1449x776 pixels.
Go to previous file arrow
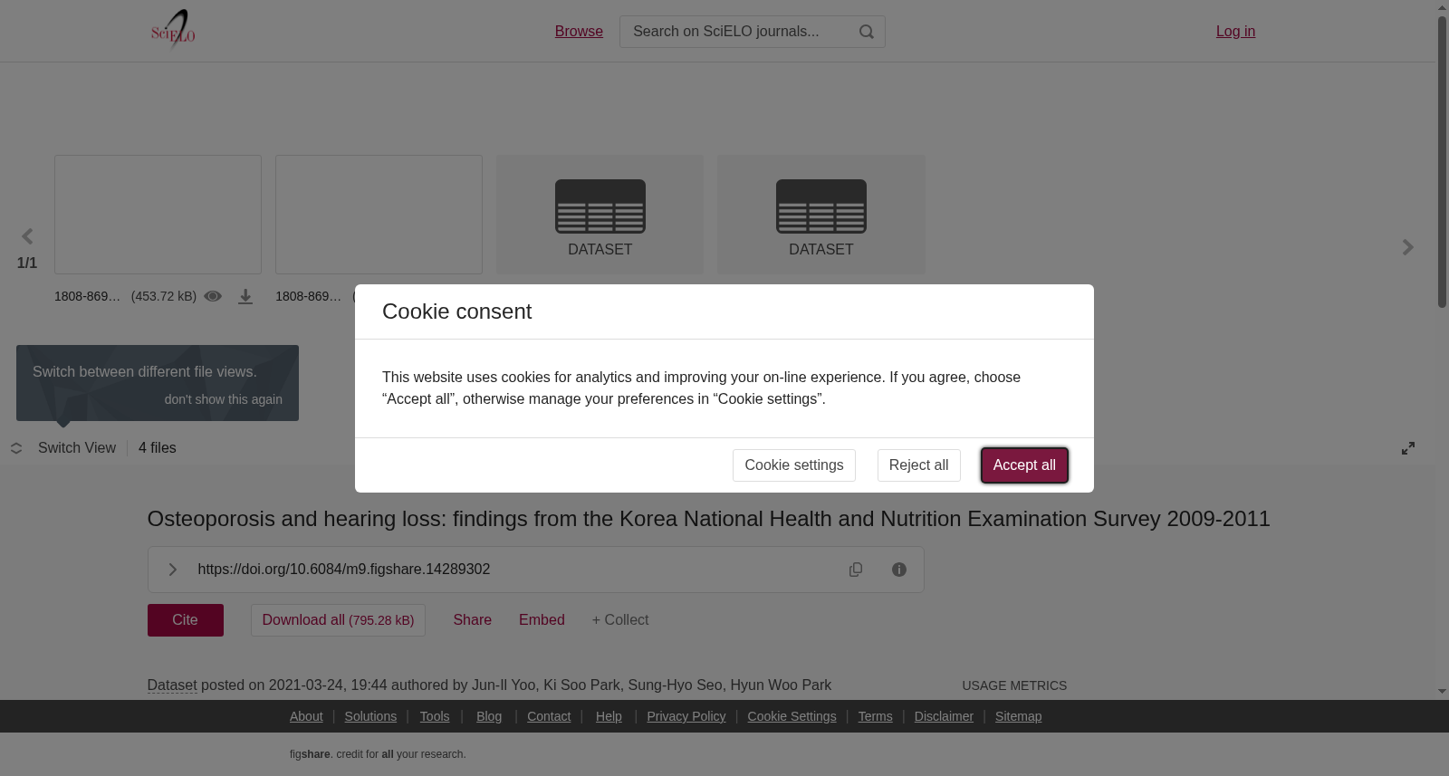pyautogui.click(x=27, y=236)
